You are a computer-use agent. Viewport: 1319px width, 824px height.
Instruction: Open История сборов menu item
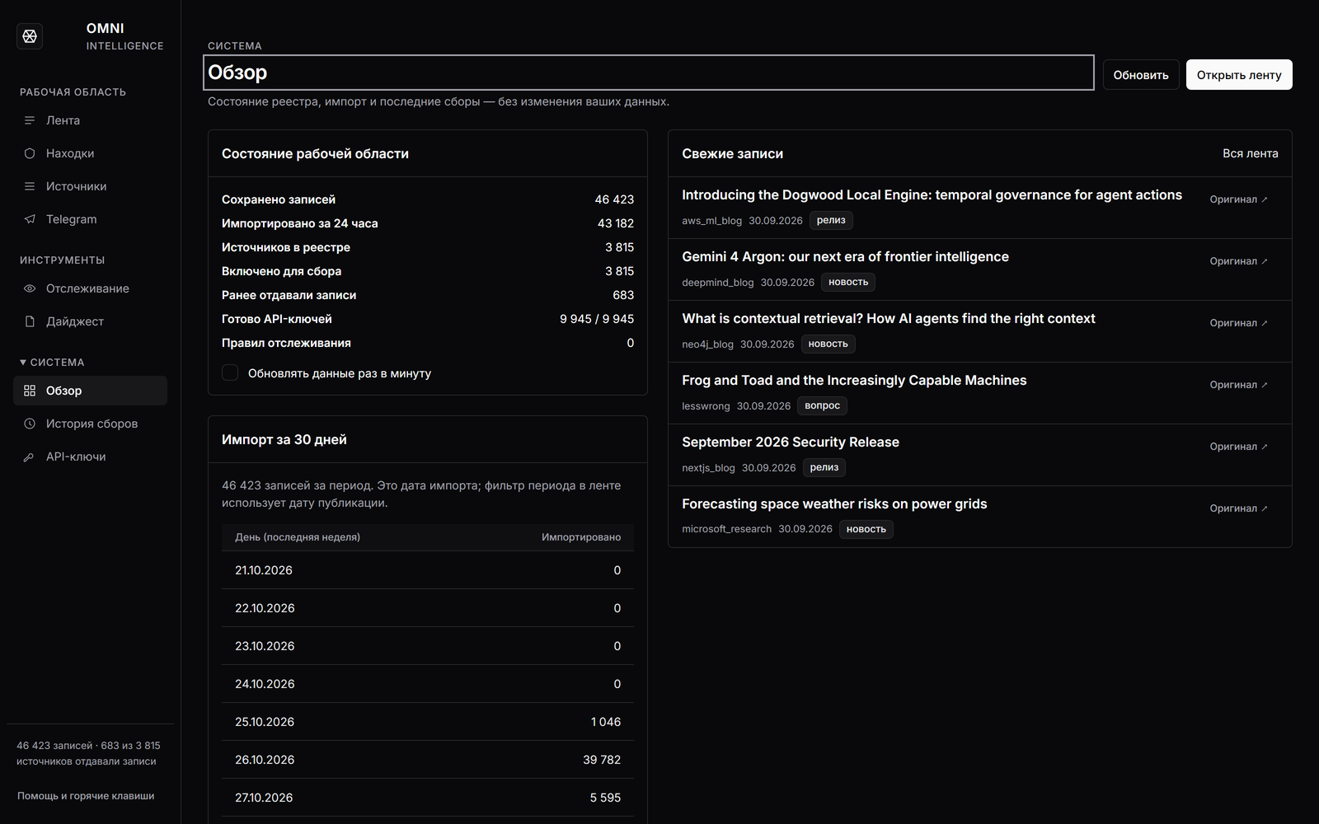coord(90,424)
